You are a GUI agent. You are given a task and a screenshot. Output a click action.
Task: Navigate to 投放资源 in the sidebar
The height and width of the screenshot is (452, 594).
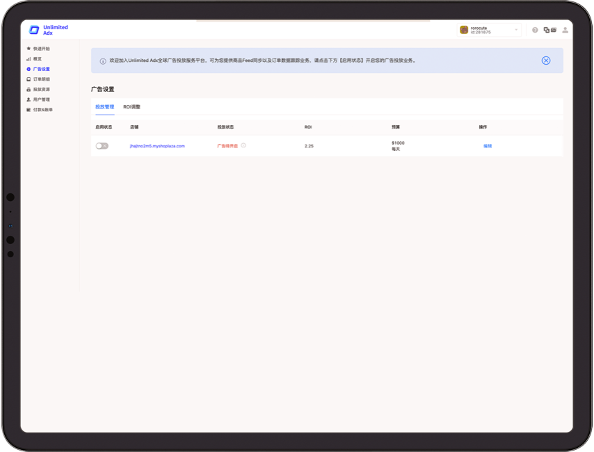point(41,90)
